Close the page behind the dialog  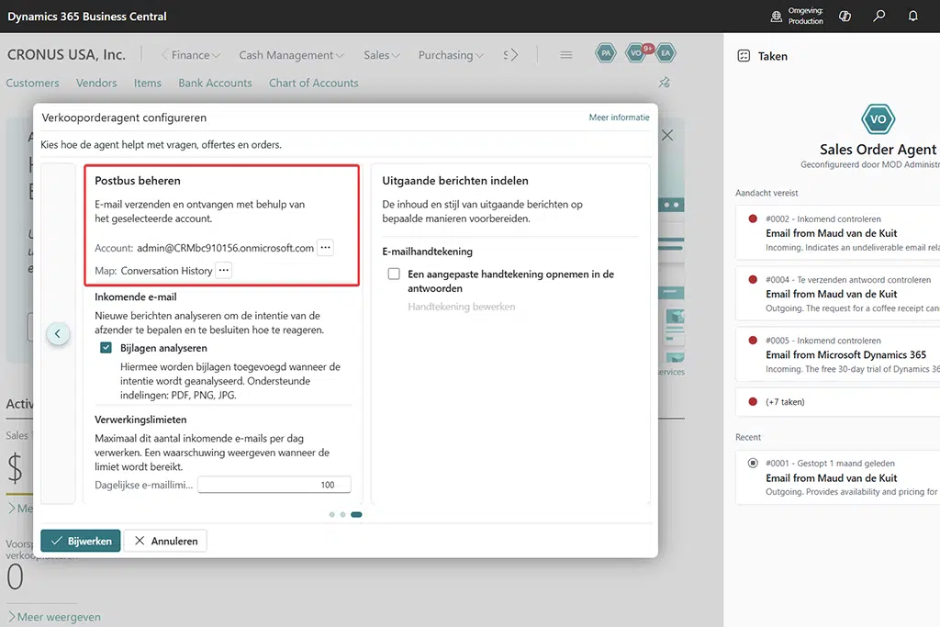pos(667,136)
